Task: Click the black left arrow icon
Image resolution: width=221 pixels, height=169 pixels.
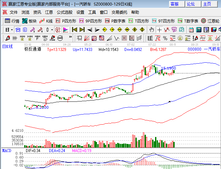Action: tap(90, 30)
